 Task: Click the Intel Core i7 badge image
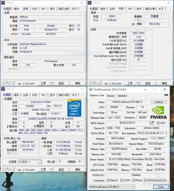pyautogui.click(x=74, y=108)
